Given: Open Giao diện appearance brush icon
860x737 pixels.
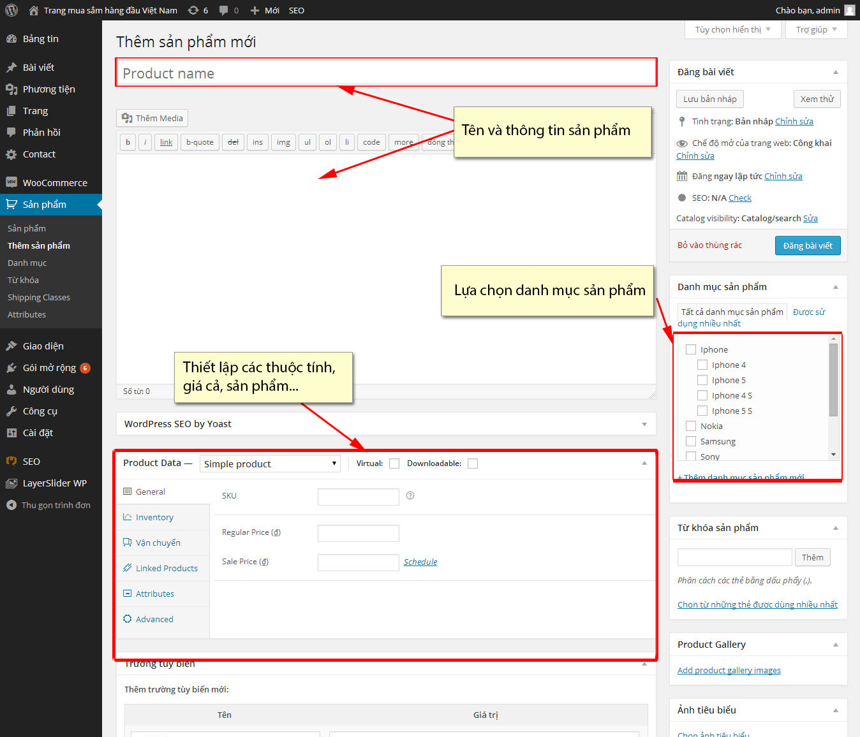Looking at the screenshot, I should pyautogui.click(x=11, y=346).
